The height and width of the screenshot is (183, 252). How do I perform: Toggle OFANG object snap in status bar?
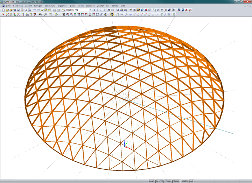[x=176, y=181]
